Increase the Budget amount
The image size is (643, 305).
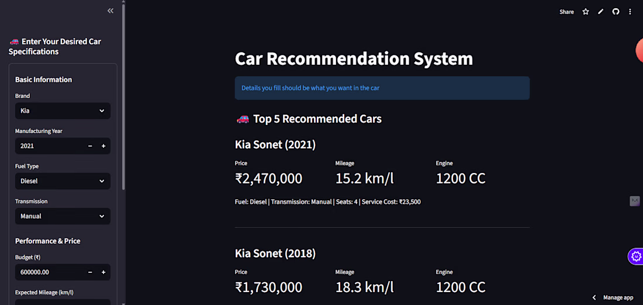pos(103,272)
